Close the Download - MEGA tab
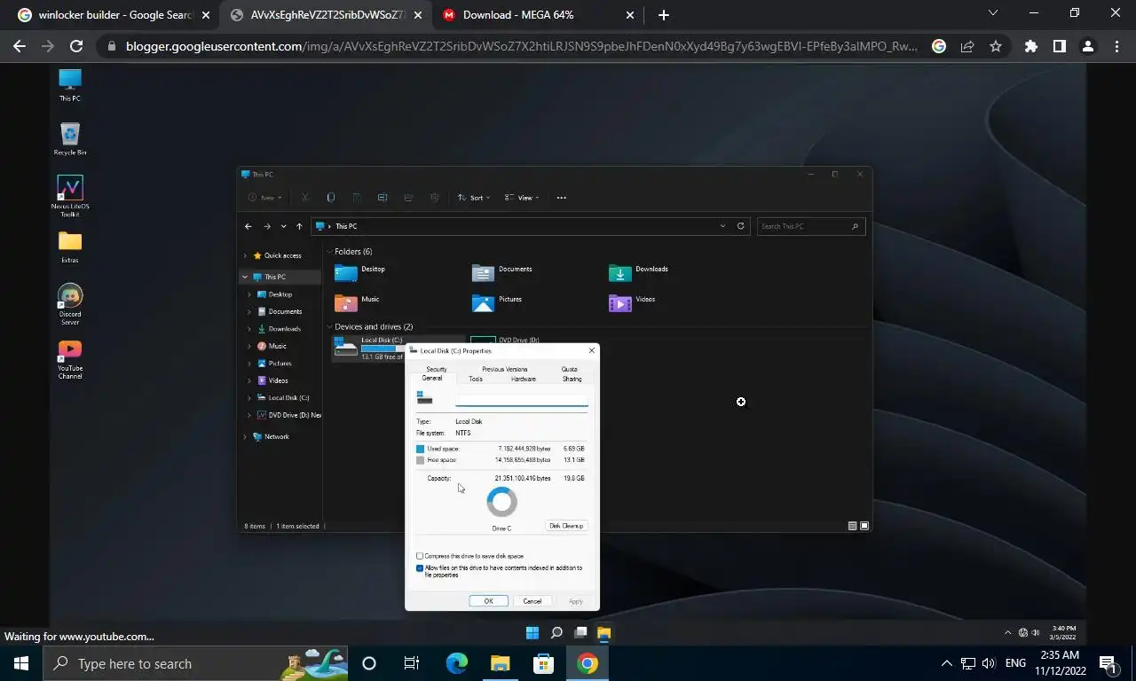Image resolution: width=1136 pixels, height=681 pixels. pyautogui.click(x=631, y=15)
